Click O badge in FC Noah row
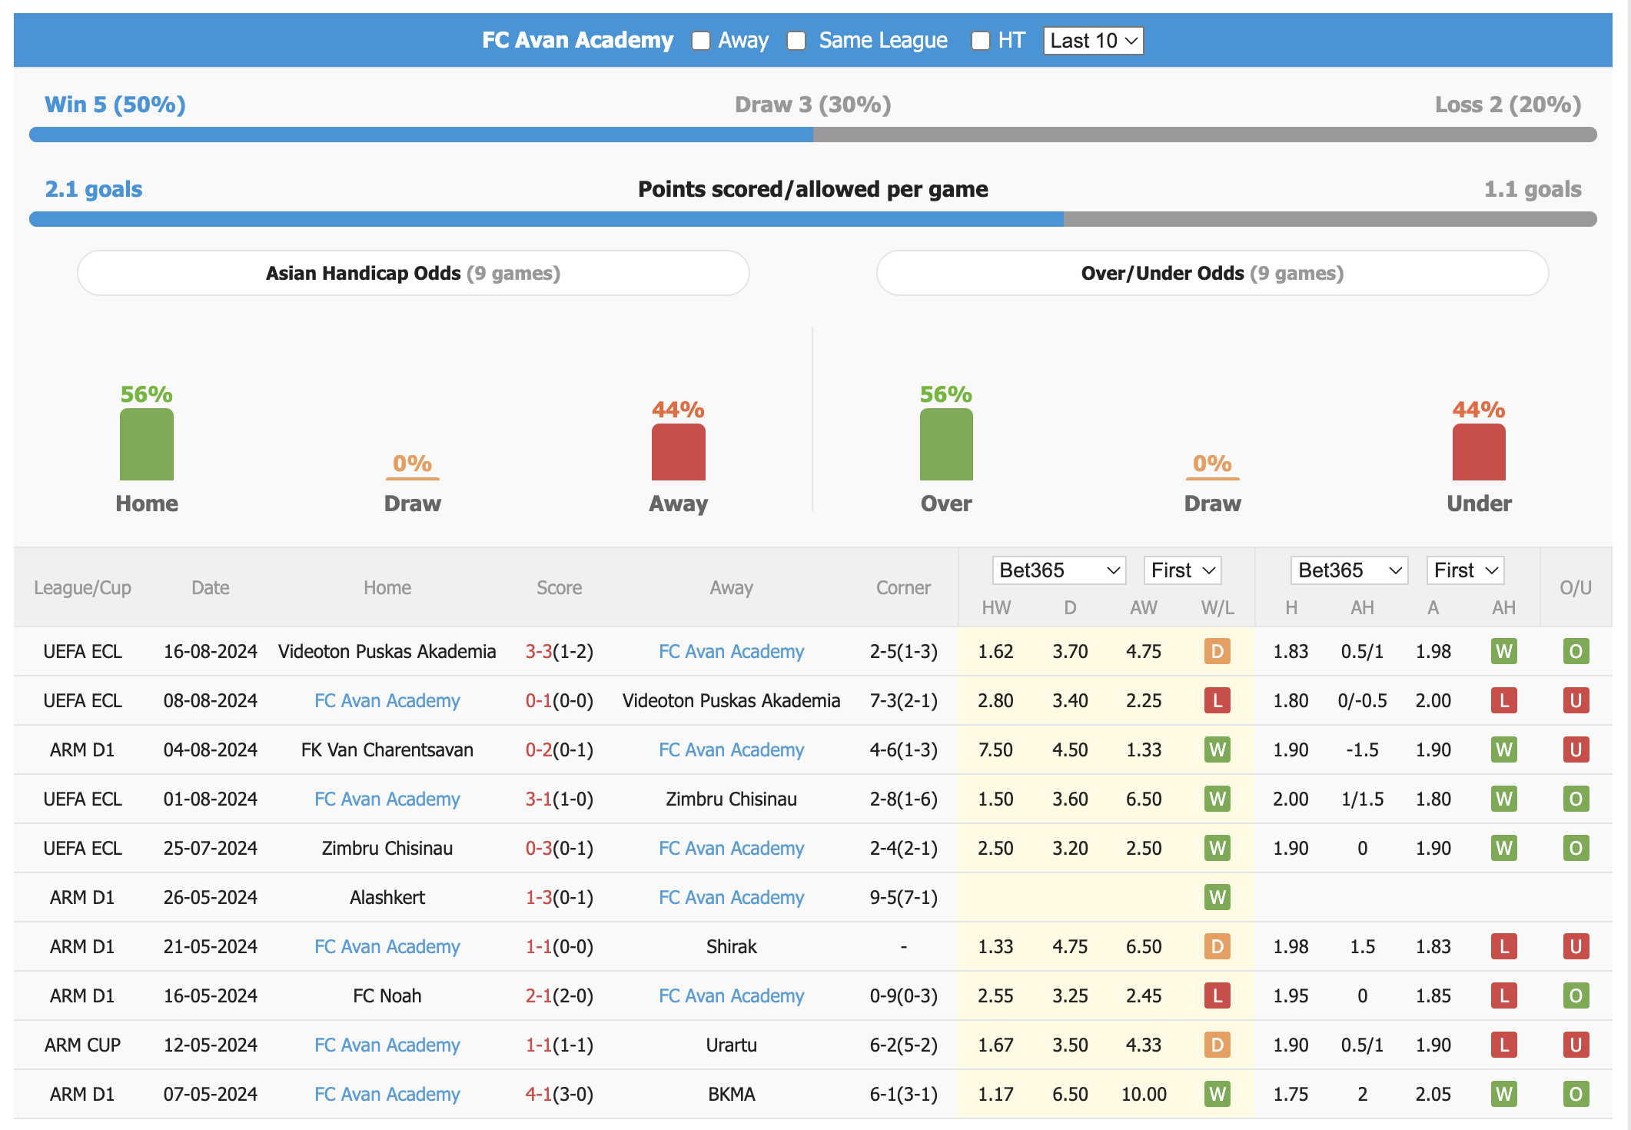Viewport: 1631px width, 1130px height. (x=1576, y=995)
